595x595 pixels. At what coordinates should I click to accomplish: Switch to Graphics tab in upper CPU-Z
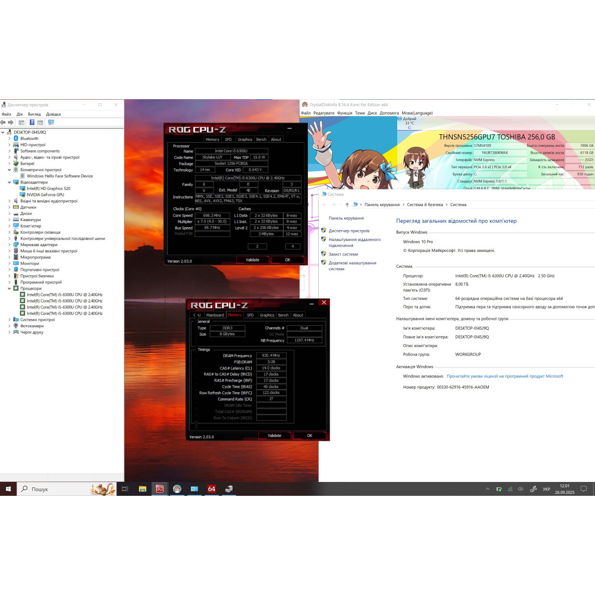tap(245, 139)
